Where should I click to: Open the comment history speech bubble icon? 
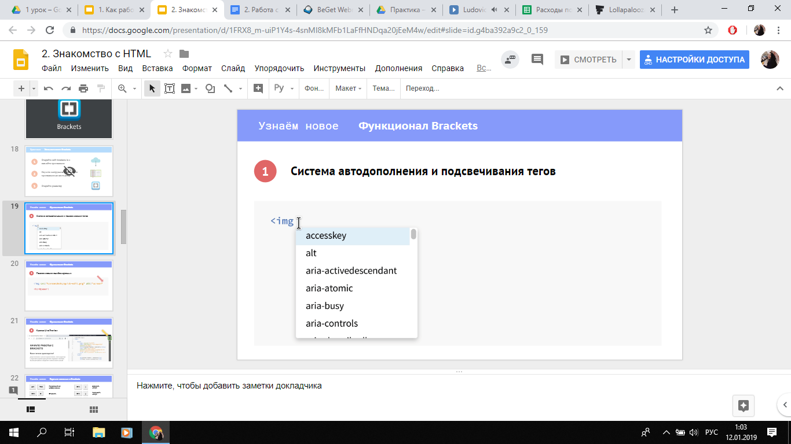click(x=537, y=59)
